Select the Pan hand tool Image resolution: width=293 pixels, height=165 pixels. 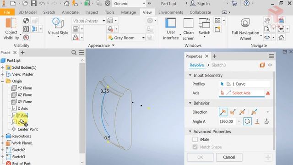pyautogui.click(x=267, y=20)
